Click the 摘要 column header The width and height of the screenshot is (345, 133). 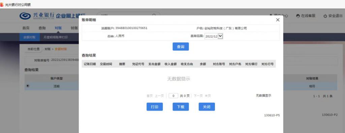tap(122, 64)
